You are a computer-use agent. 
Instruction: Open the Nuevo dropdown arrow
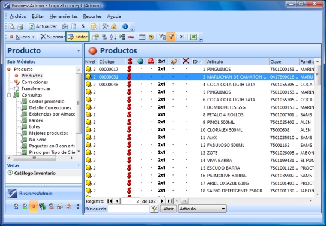[x=33, y=37]
